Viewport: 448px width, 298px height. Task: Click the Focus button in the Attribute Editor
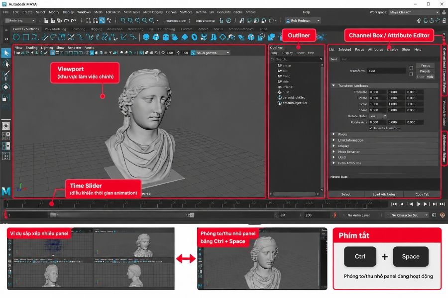pos(425,66)
